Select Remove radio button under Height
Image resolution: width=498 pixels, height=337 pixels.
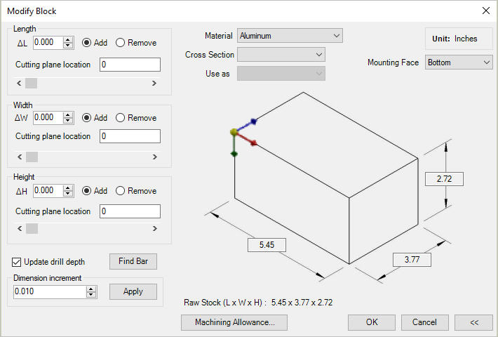point(120,191)
